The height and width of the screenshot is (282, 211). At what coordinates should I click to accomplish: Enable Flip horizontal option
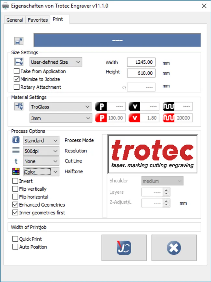[15, 197]
